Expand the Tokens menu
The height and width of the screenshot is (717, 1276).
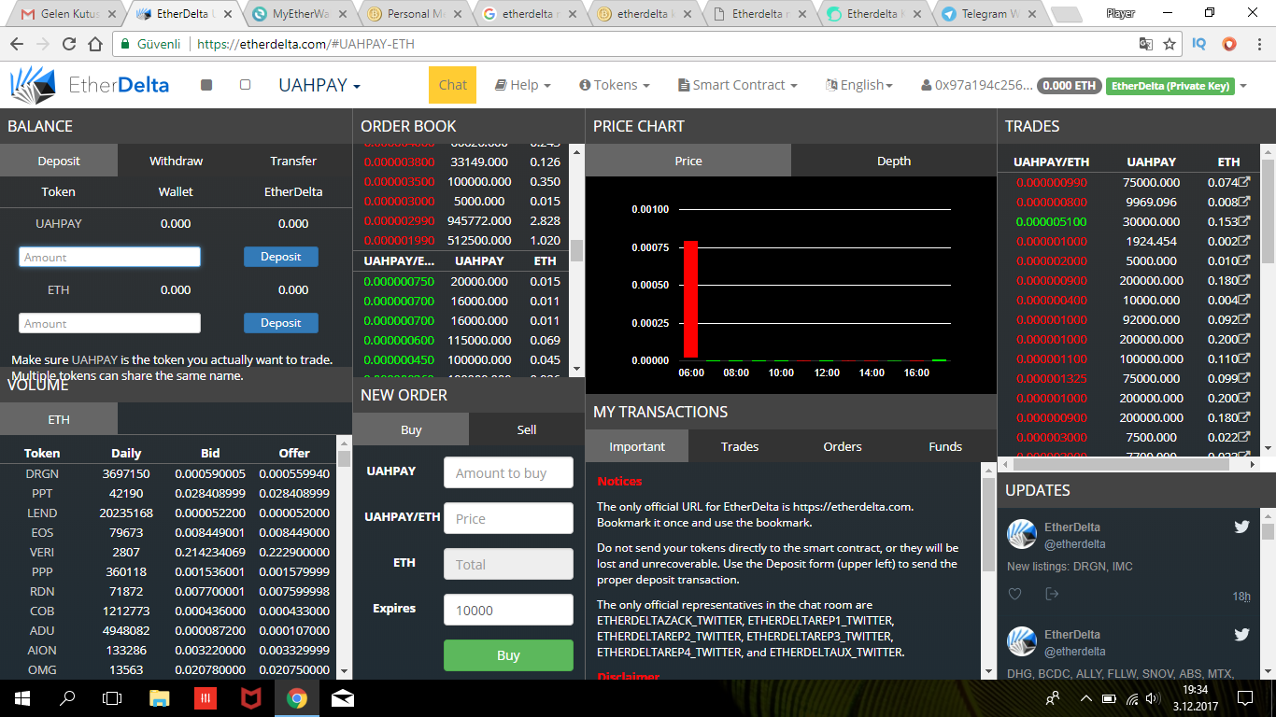coord(614,85)
